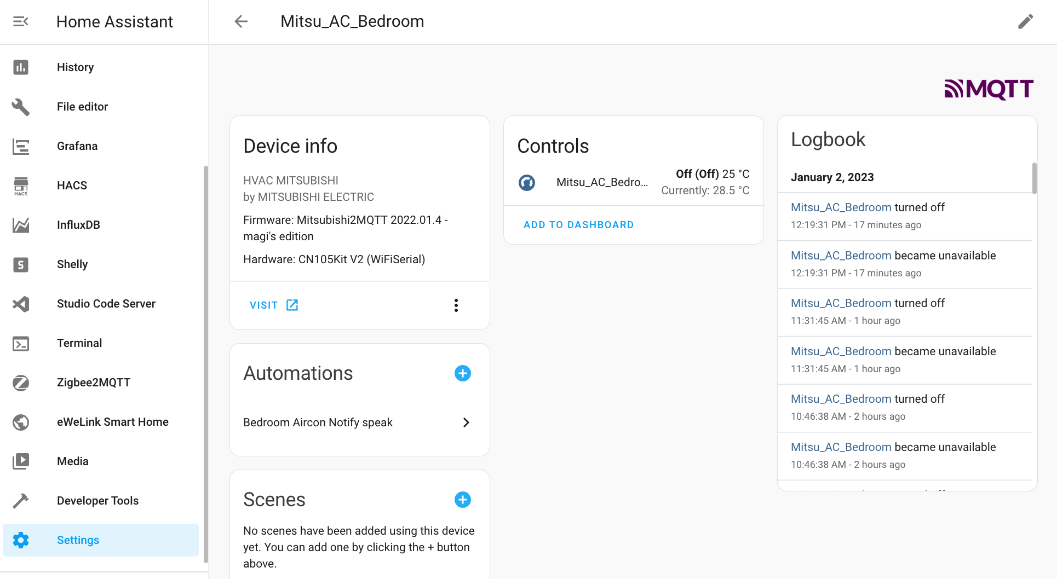
Task: Open Grafana from the sidebar
Action: point(77,146)
